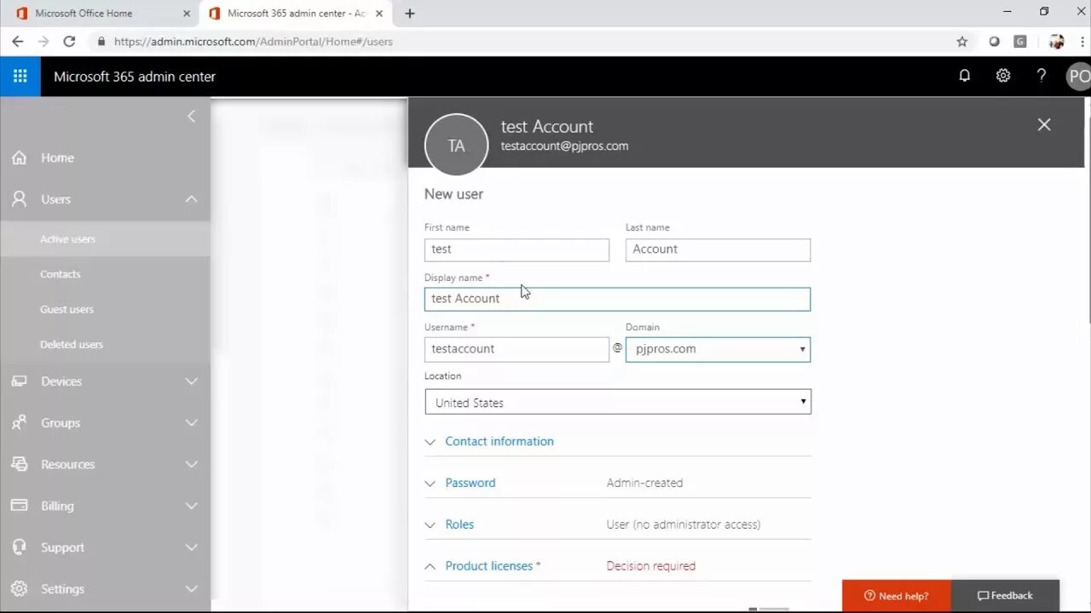Click the Groups people icon in sidebar
Viewport: 1091px width, 613px height.
pos(19,422)
